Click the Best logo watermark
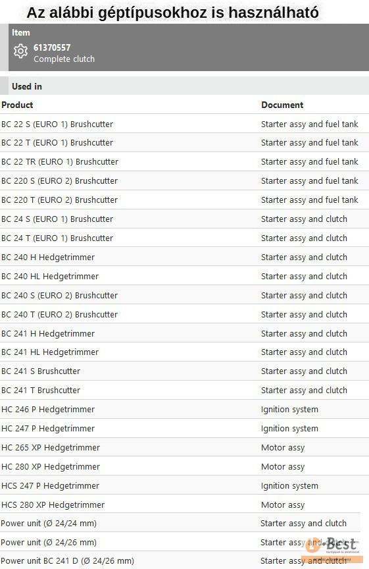The height and width of the screenshot is (569, 369). tap(334, 548)
